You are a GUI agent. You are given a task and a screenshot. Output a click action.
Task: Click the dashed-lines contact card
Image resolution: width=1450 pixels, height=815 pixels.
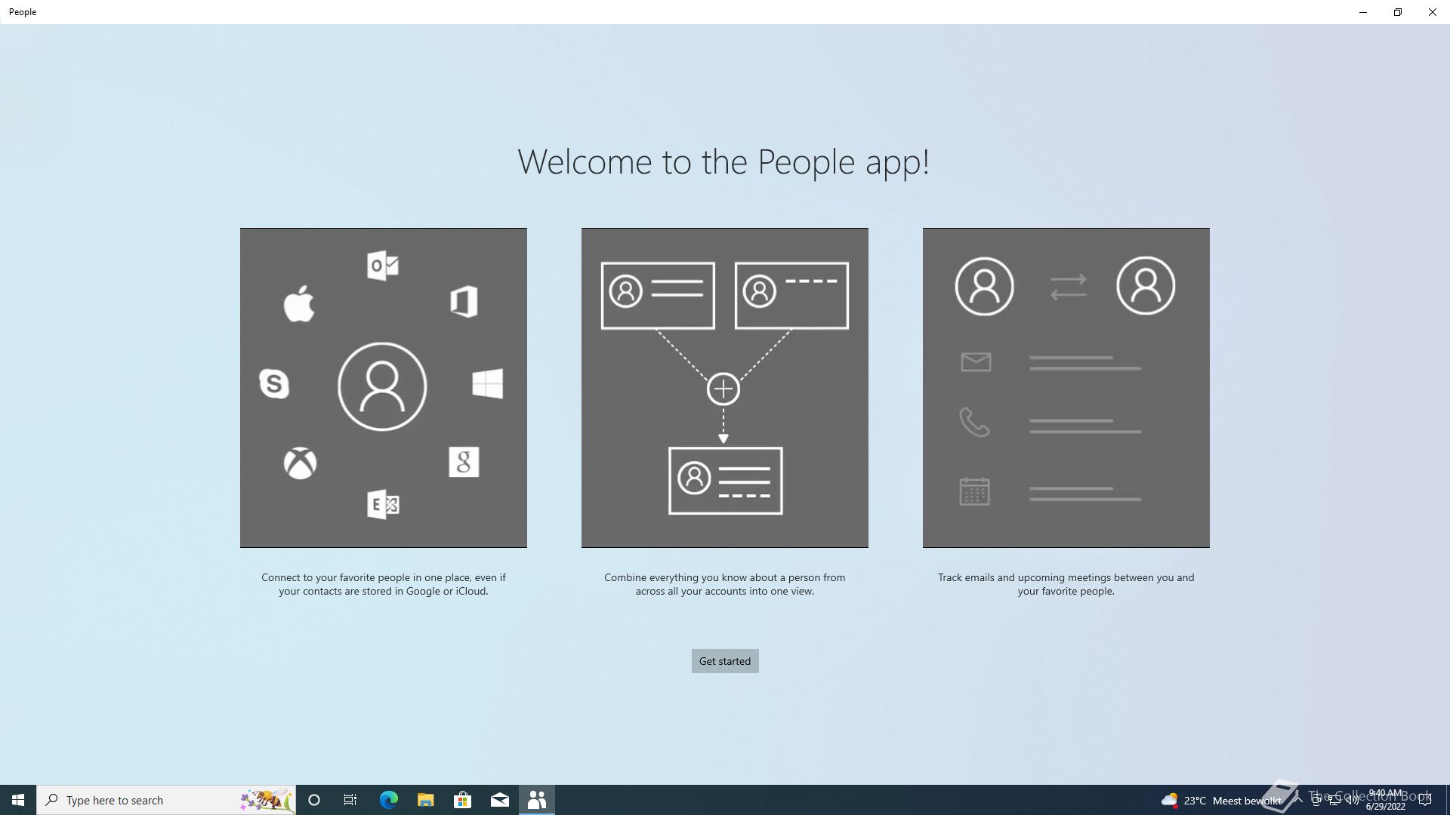coord(791,295)
